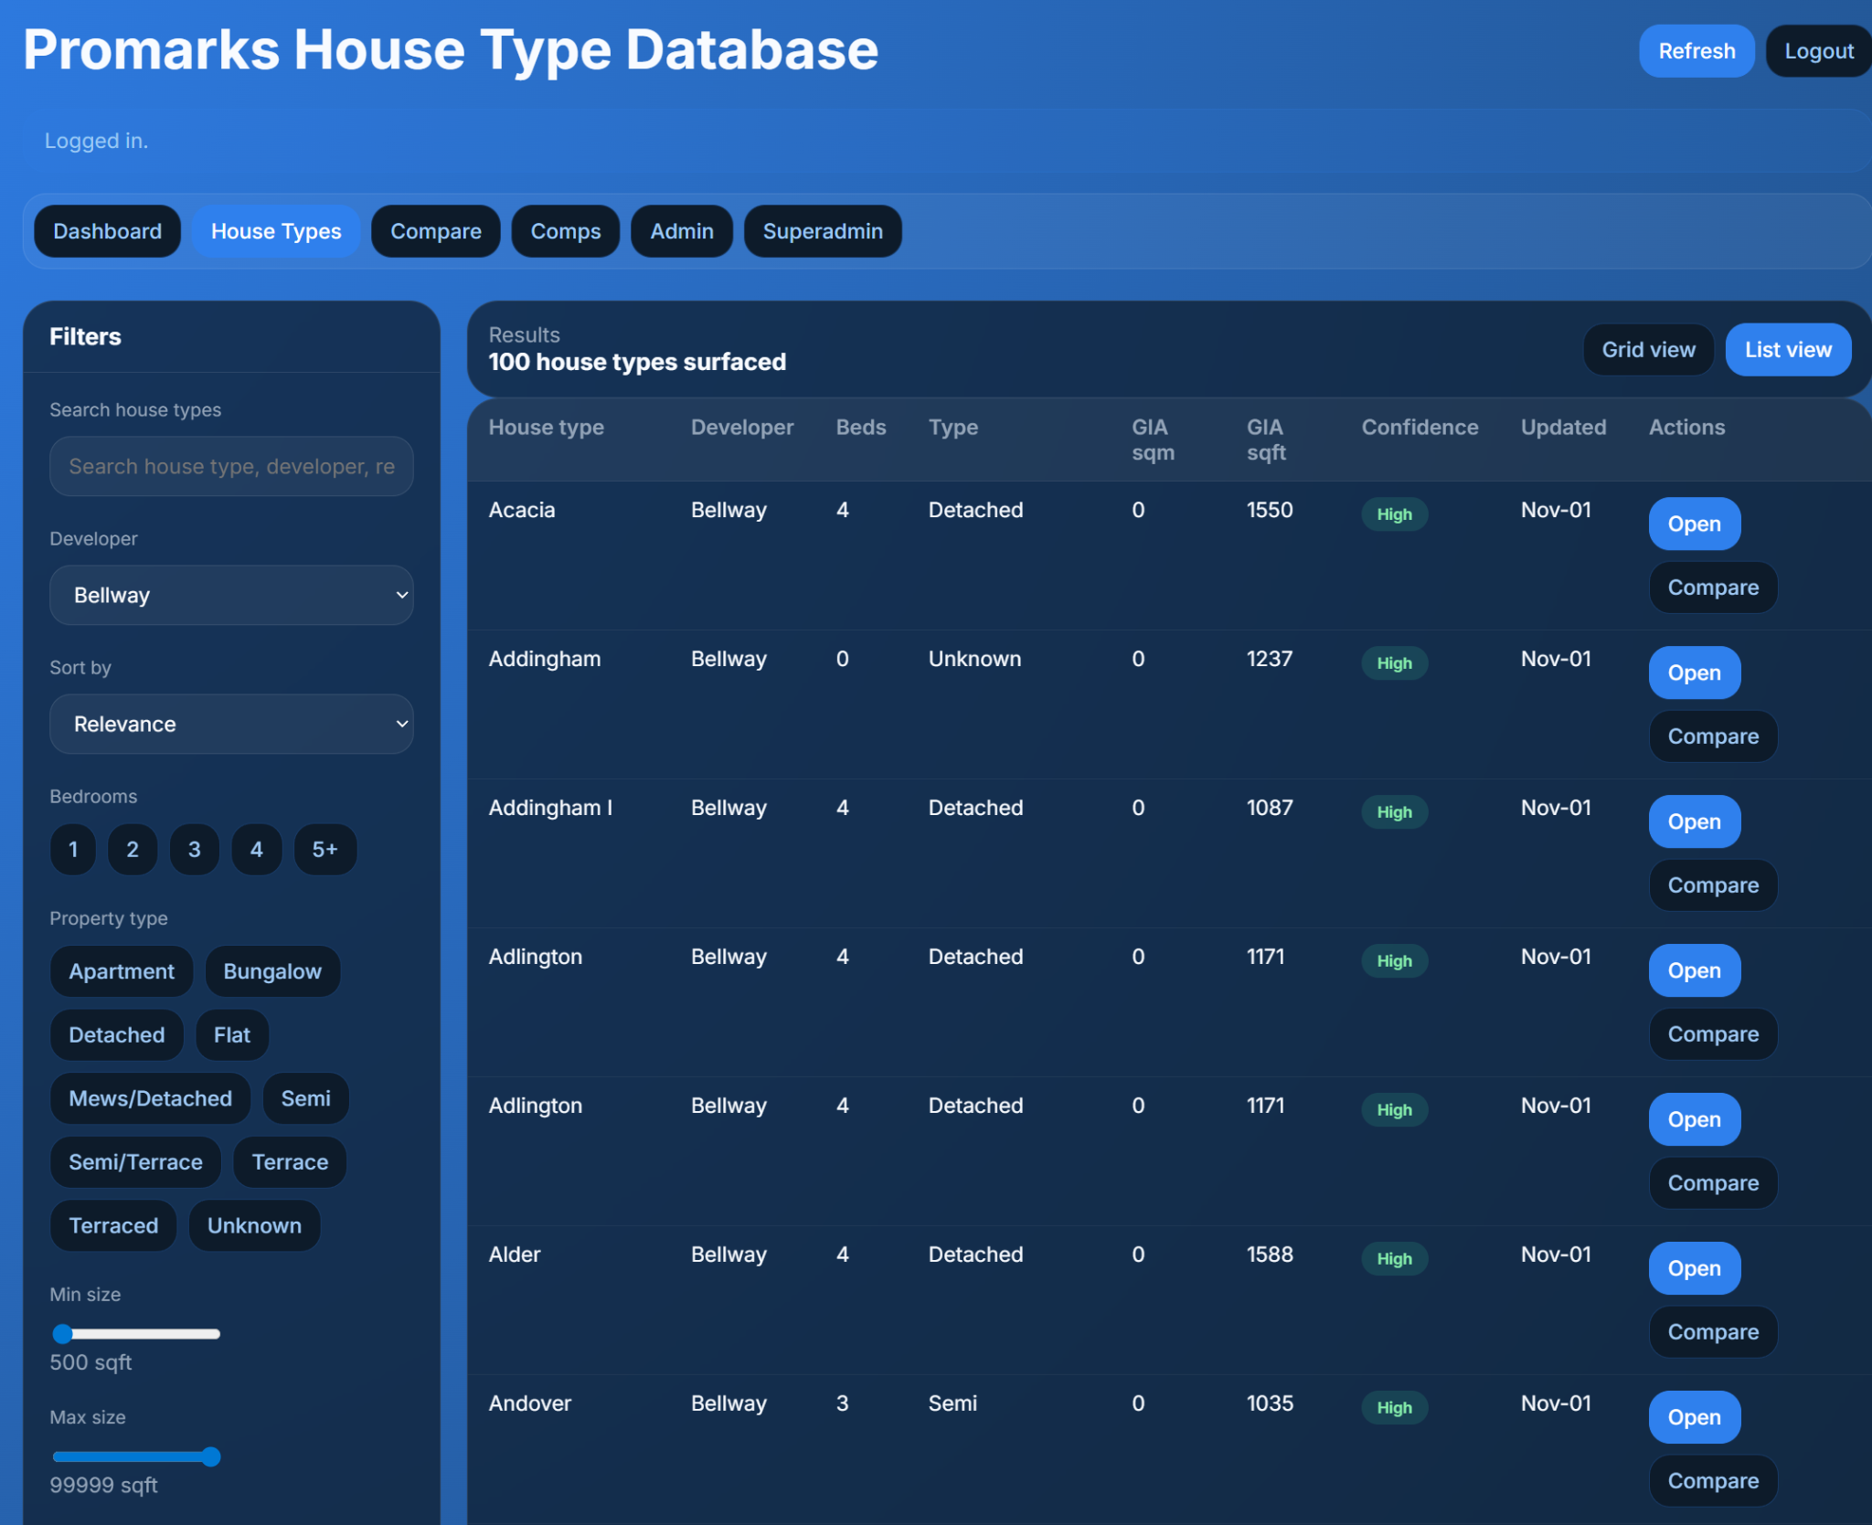The height and width of the screenshot is (1525, 1872).
Task: Open the Acacia house type
Action: pyautogui.click(x=1693, y=524)
